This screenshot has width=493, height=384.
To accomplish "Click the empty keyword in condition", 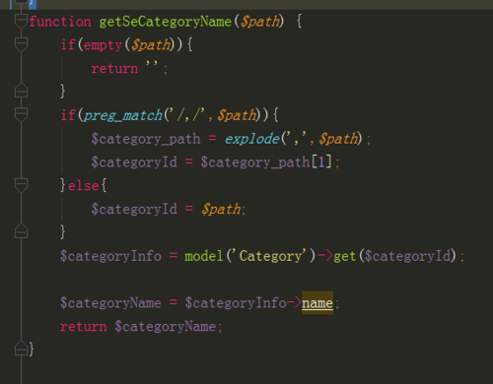I will pos(104,45).
